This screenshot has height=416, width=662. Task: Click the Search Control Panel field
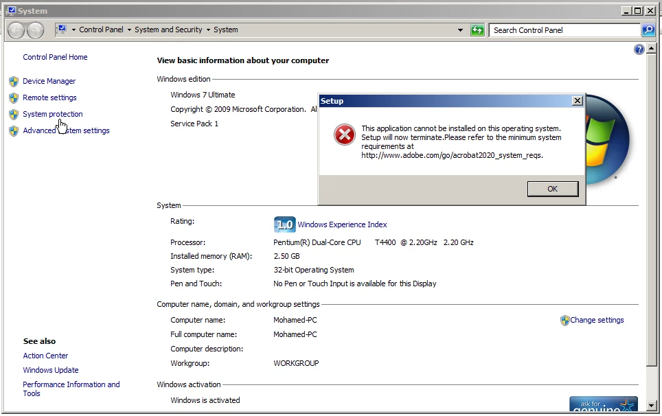564,30
